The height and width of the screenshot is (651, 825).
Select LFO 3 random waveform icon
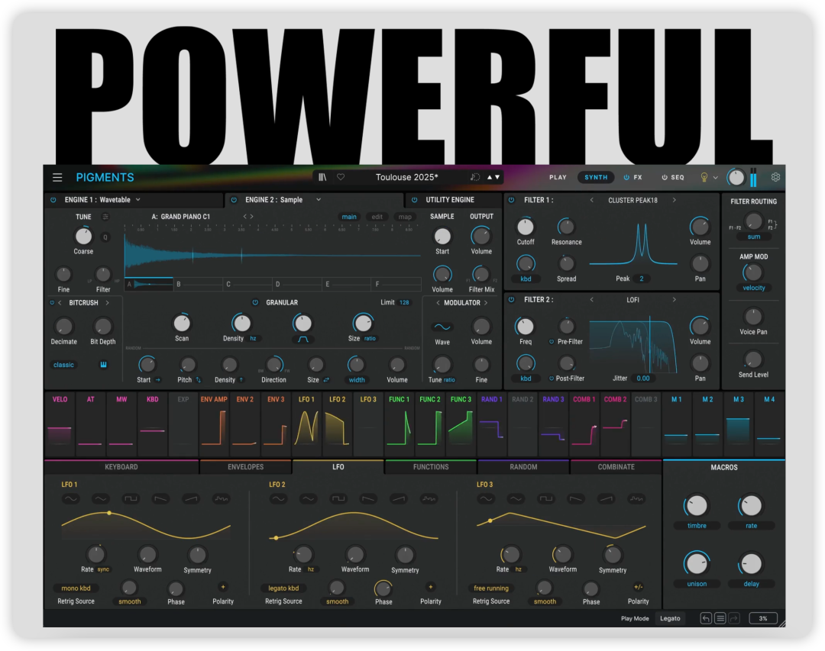click(x=636, y=498)
